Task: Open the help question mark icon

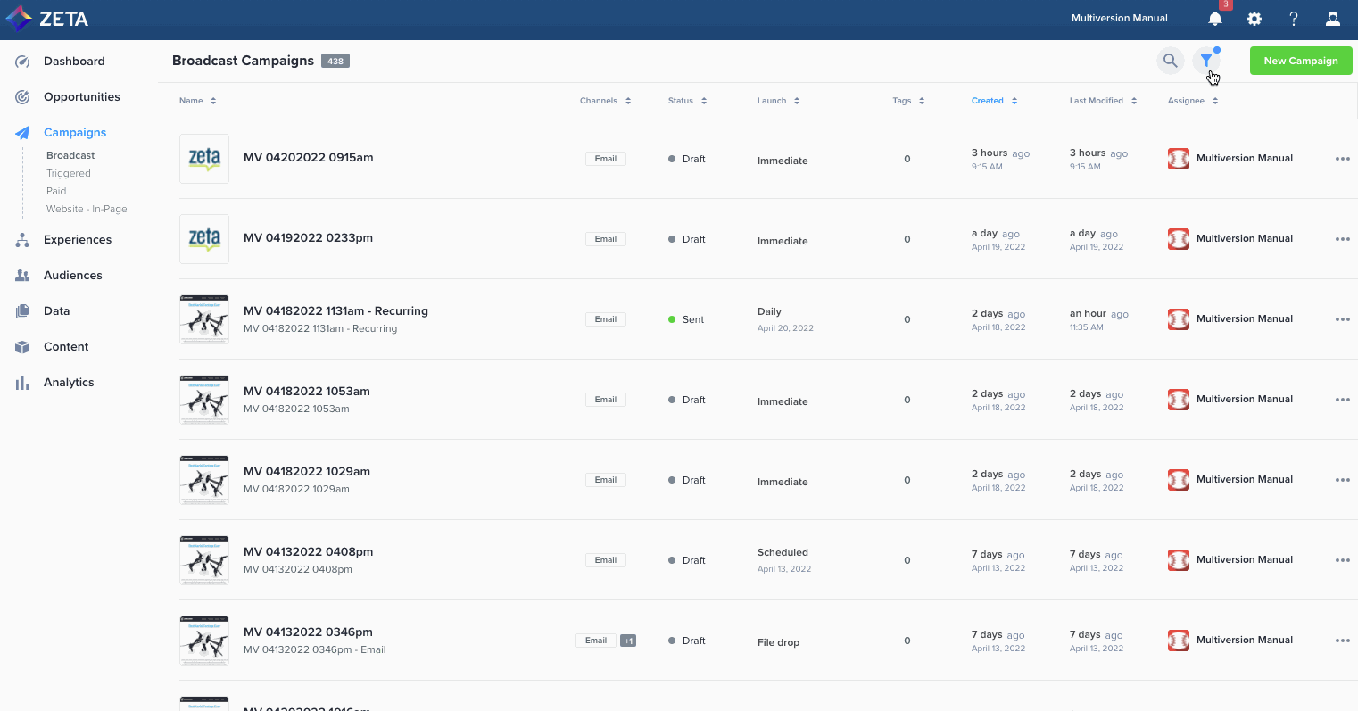Action: tap(1294, 19)
